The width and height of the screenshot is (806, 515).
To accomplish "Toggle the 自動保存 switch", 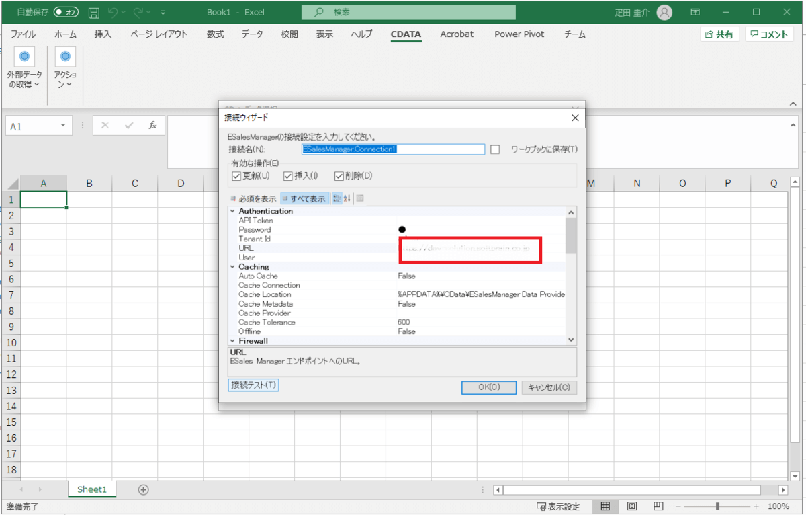I will (x=65, y=12).
